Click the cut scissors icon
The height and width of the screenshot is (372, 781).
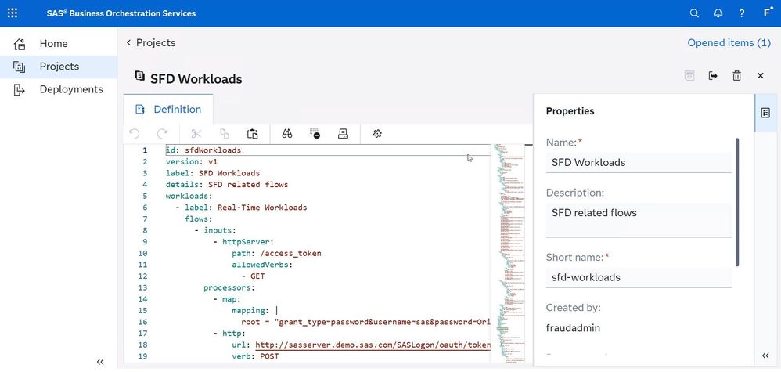coord(196,134)
